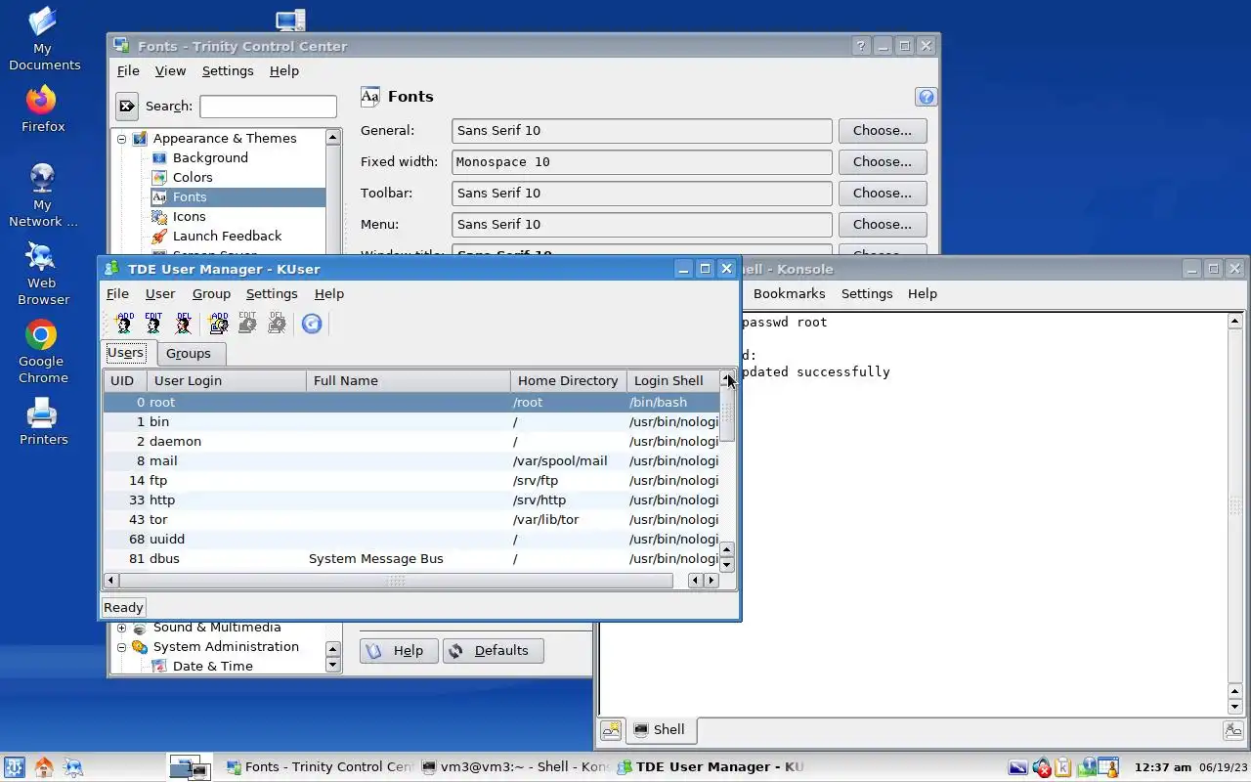The height and width of the screenshot is (782, 1251).
Task: Click the new session icon in Konsole
Action: point(611,729)
